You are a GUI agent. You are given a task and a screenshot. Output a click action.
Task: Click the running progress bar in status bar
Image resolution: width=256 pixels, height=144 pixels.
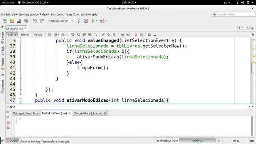(x=197, y=140)
